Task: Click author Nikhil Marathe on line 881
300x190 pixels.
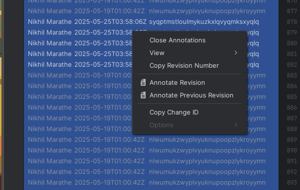Action: (50, 54)
